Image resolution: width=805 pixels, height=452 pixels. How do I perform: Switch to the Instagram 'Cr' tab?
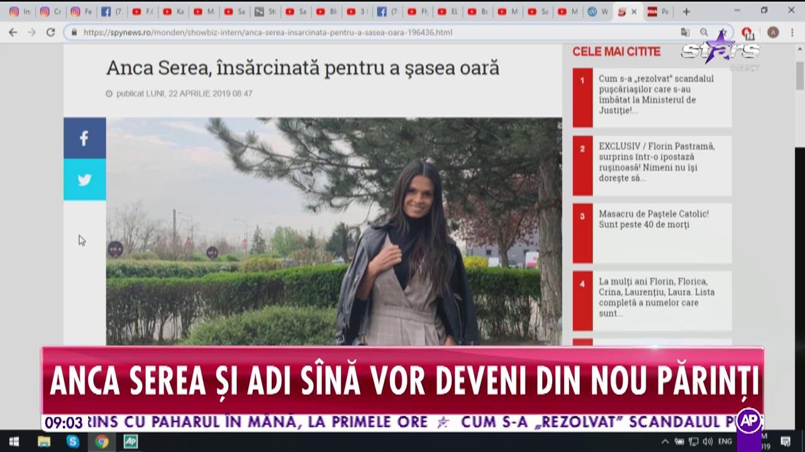point(50,11)
